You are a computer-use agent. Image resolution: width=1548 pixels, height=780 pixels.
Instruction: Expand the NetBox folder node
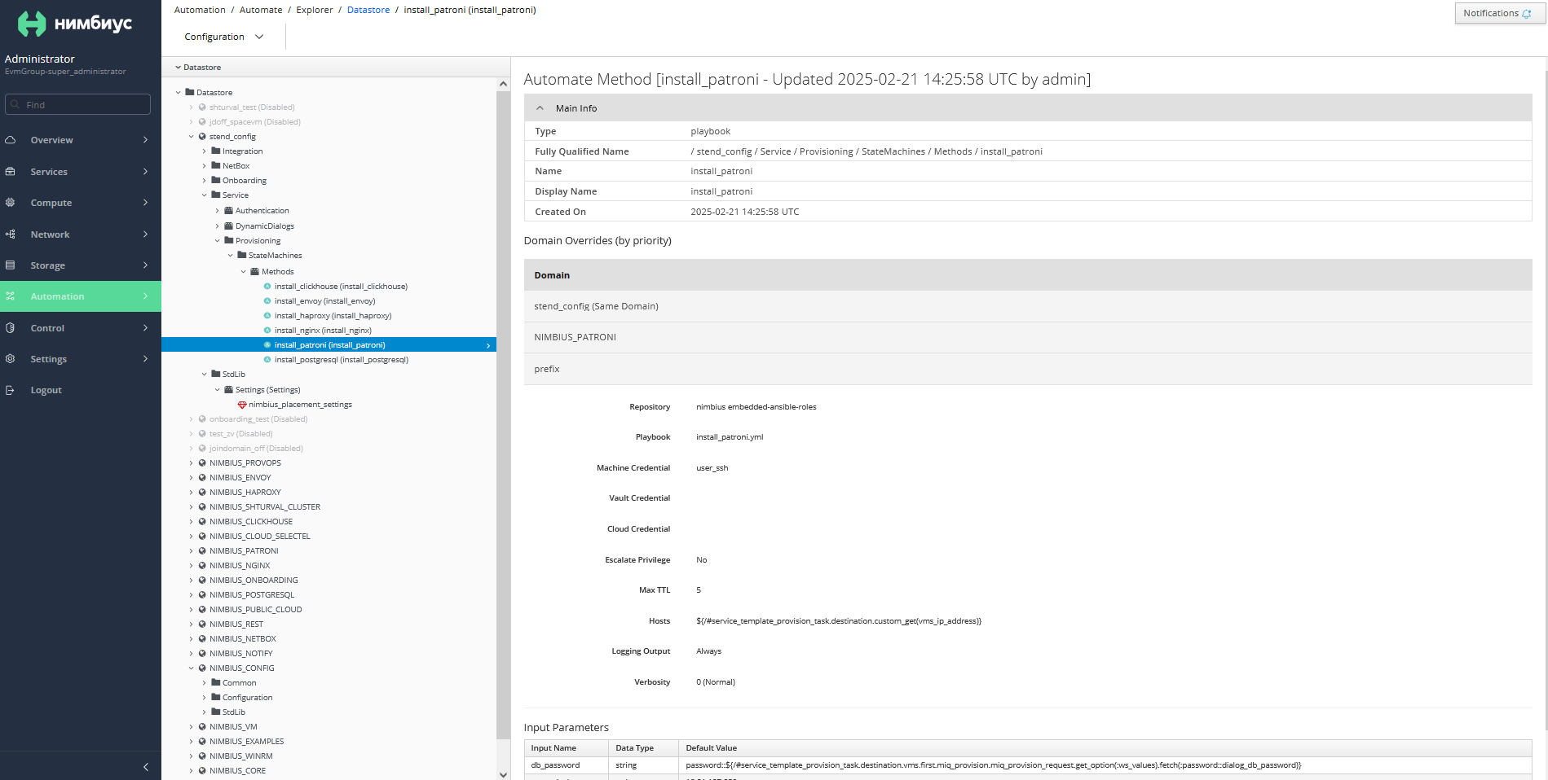205,165
